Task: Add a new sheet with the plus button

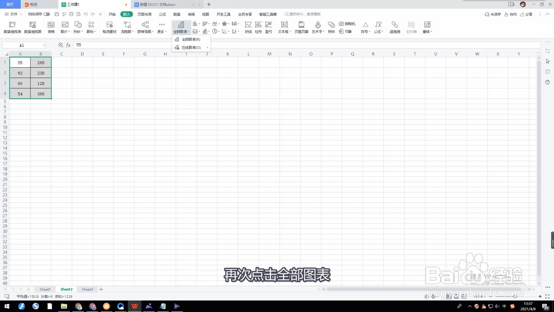Action: pos(101,289)
